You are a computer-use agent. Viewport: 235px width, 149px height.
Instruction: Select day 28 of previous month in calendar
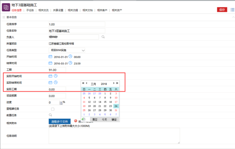pyautogui.click(x=100, y=93)
